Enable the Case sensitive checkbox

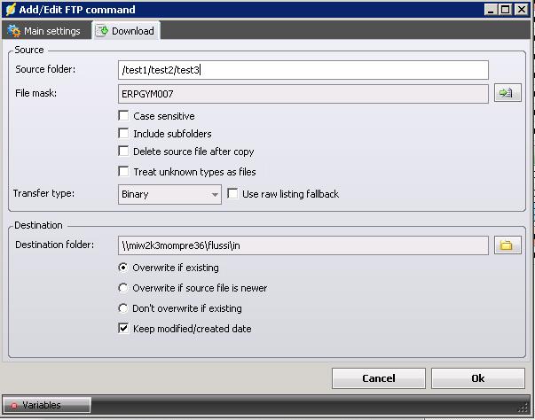(x=124, y=116)
